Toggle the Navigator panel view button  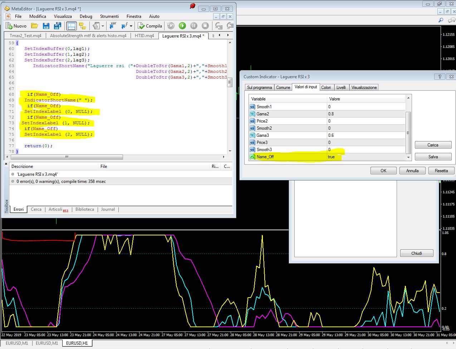pos(71,26)
